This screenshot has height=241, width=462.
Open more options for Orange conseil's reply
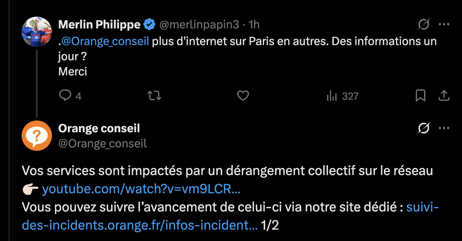(444, 128)
